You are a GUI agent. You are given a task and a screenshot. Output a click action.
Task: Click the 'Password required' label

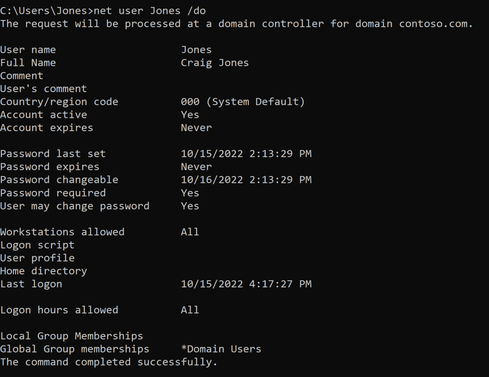(53, 193)
